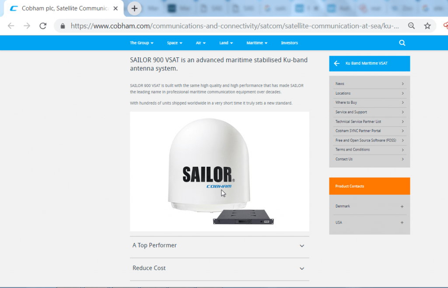The image size is (448, 288).
Task: Open the zoom magnifier icon in address bar
Action: (x=411, y=26)
